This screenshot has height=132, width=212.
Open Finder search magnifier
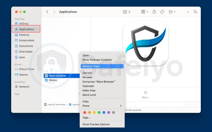pyautogui.click(x=195, y=12)
